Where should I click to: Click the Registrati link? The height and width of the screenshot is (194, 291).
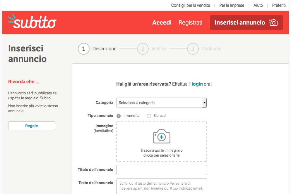pyautogui.click(x=190, y=22)
